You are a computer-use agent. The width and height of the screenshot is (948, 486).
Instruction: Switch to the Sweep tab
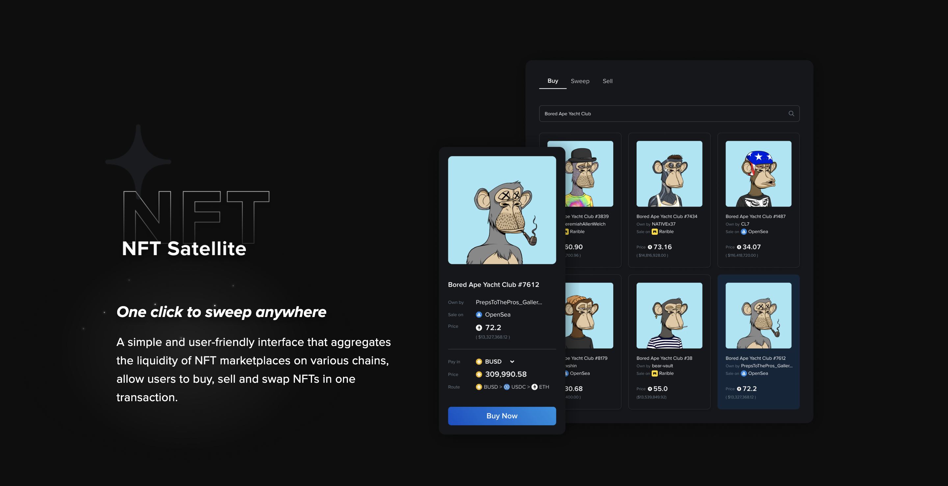pos(580,81)
